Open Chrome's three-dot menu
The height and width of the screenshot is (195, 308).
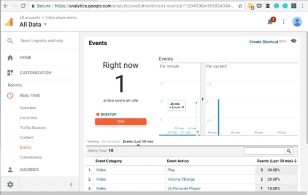302,6
